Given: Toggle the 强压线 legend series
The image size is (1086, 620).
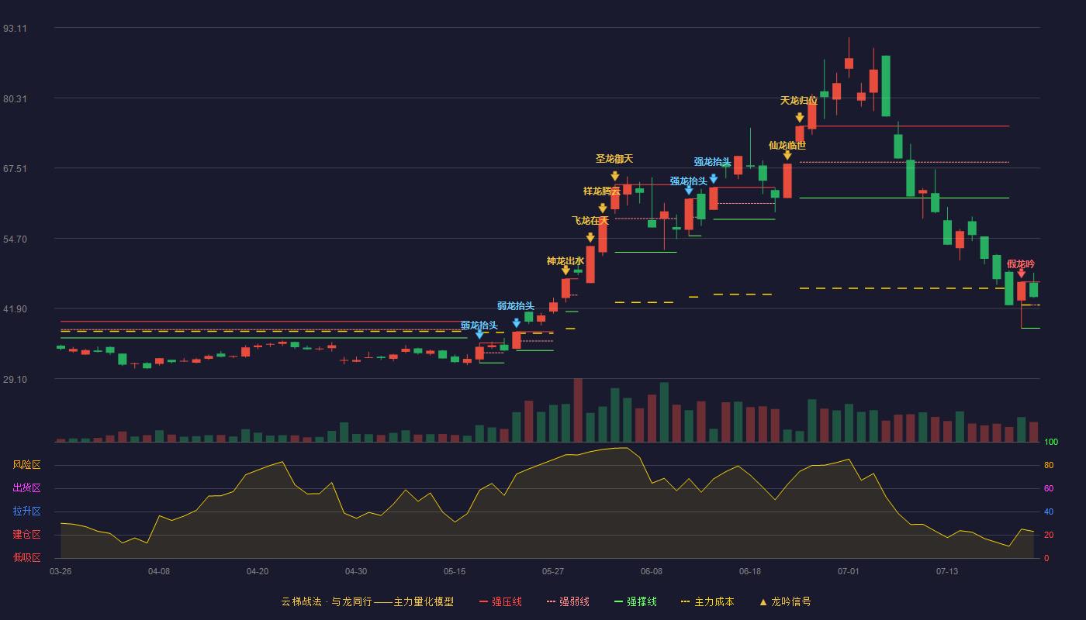Looking at the screenshot, I should point(500,601).
